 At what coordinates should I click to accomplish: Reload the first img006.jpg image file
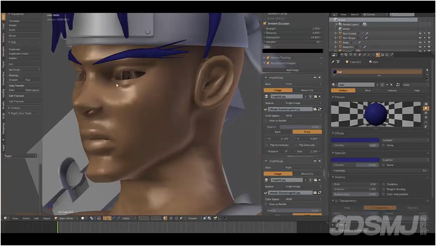320,109
